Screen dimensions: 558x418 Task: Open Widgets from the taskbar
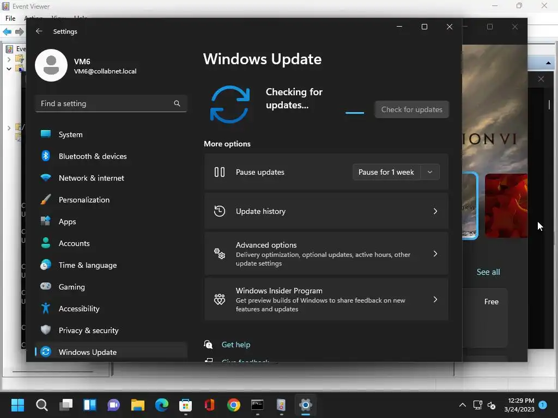pos(90,405)
